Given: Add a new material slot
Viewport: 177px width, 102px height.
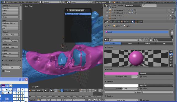Looking at the screenshot, I should tap(172, 31).
